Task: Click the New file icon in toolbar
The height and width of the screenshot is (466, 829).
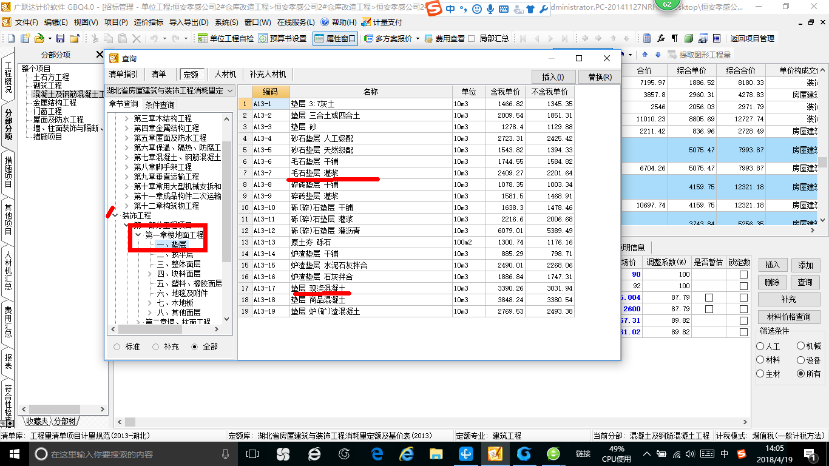Action: [x=10, y=38]
